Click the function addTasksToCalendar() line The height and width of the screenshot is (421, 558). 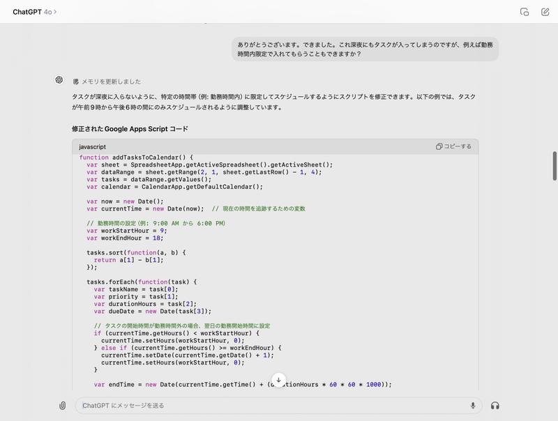136,157
